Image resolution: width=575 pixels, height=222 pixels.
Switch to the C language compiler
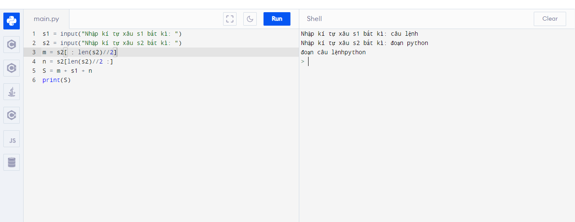(x=12, y=45)
